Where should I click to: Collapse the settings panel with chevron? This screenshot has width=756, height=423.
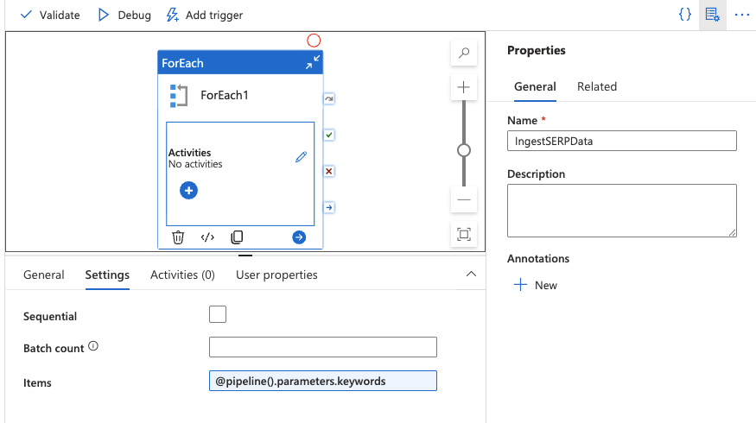click(x=471, y=275)
